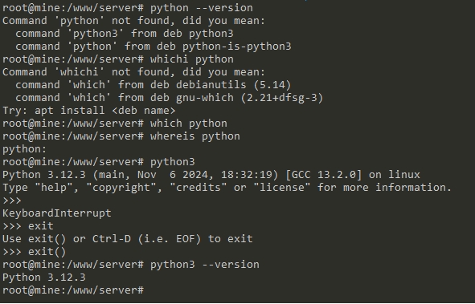
Task: Click the '[GCC 13.2.0] on linux' text
Action: point(353,175)
